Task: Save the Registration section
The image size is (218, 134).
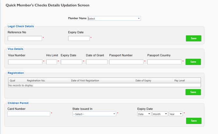Action: tap(193, 92)
